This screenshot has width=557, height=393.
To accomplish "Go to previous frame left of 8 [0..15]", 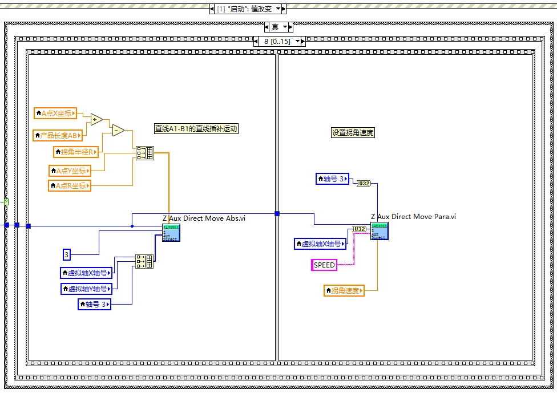I will (256, 42).
